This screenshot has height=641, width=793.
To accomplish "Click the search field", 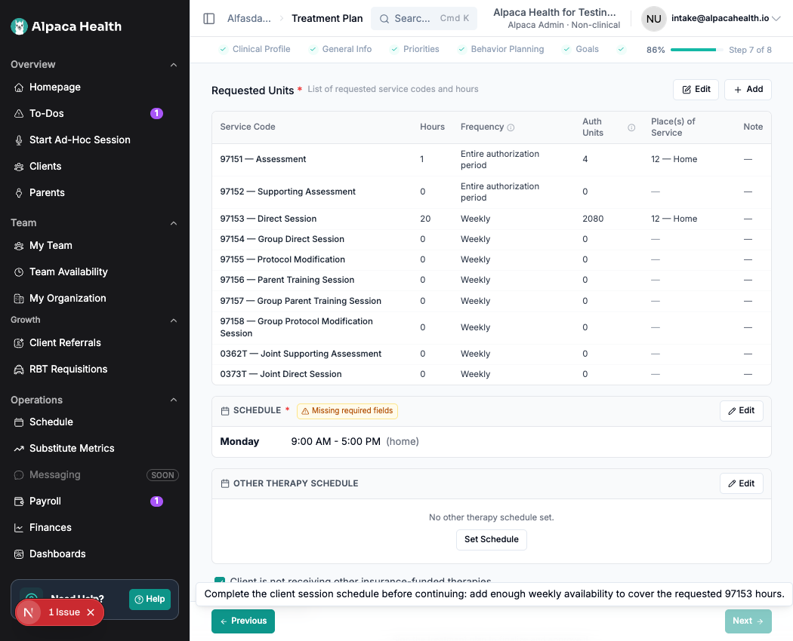I will (x=424, y=18).
